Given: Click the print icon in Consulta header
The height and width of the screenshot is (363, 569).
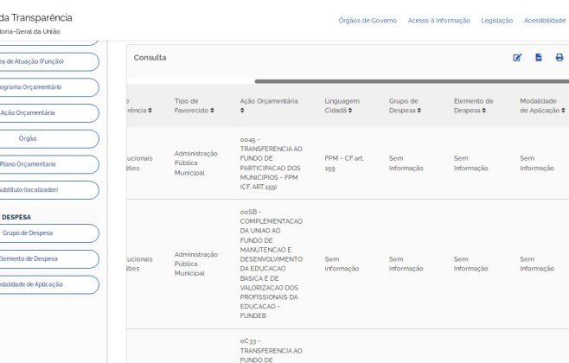Looking at the screenshot, I should (x=559, y=58).
